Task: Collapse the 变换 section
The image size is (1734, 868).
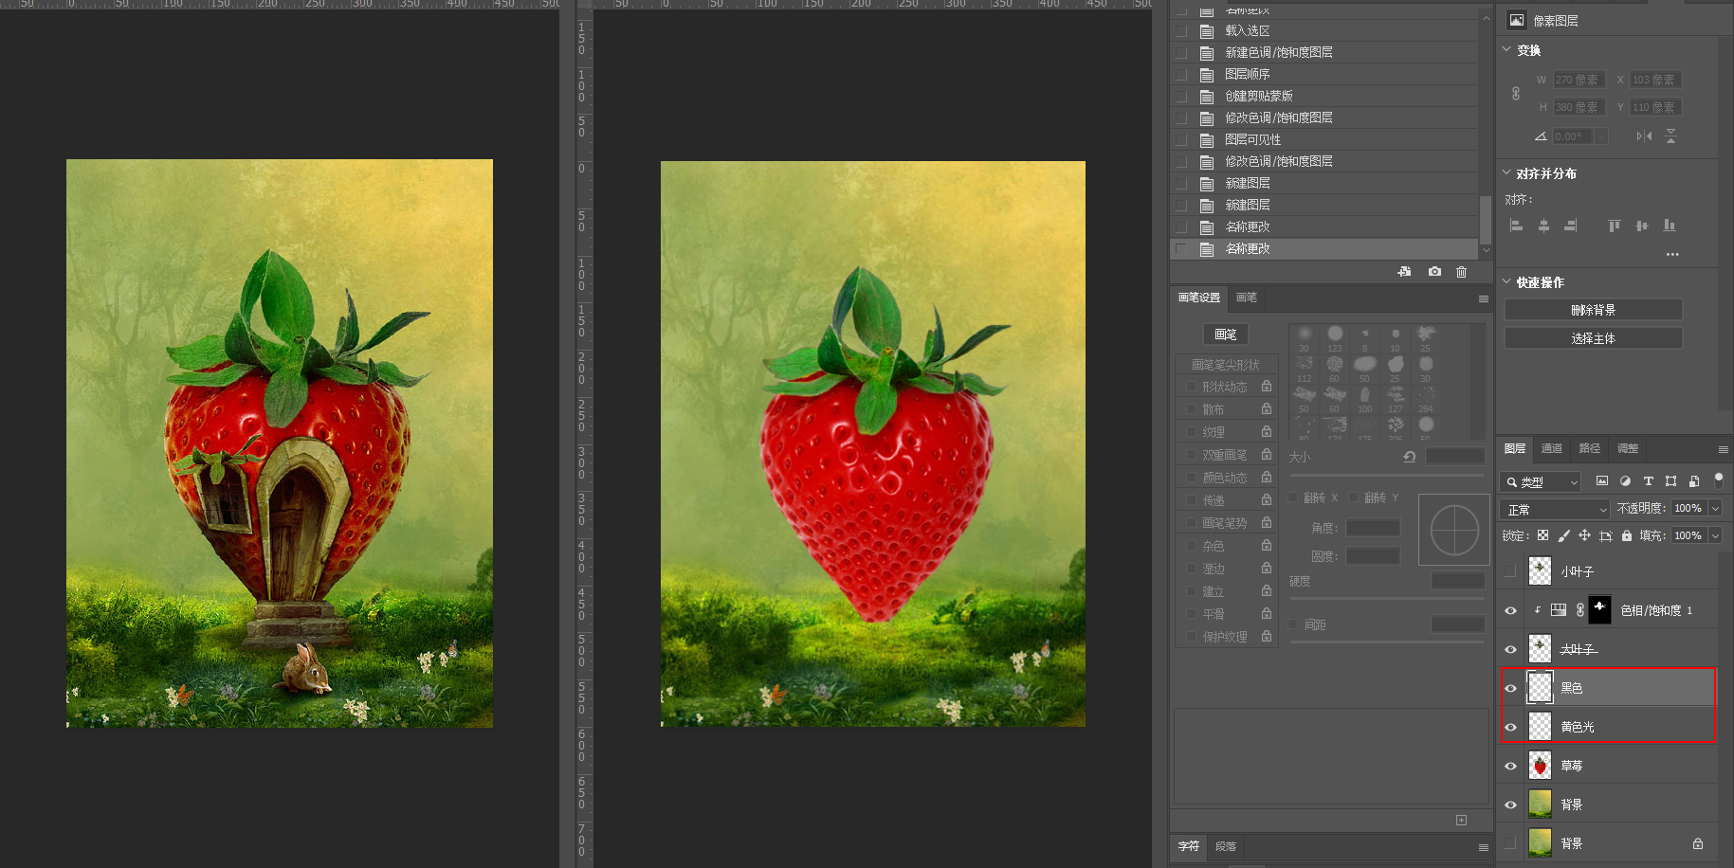Action: click(x=1506, y=49)
